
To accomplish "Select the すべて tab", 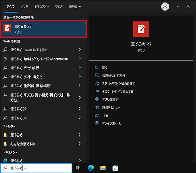I will (x=11, y=7).
